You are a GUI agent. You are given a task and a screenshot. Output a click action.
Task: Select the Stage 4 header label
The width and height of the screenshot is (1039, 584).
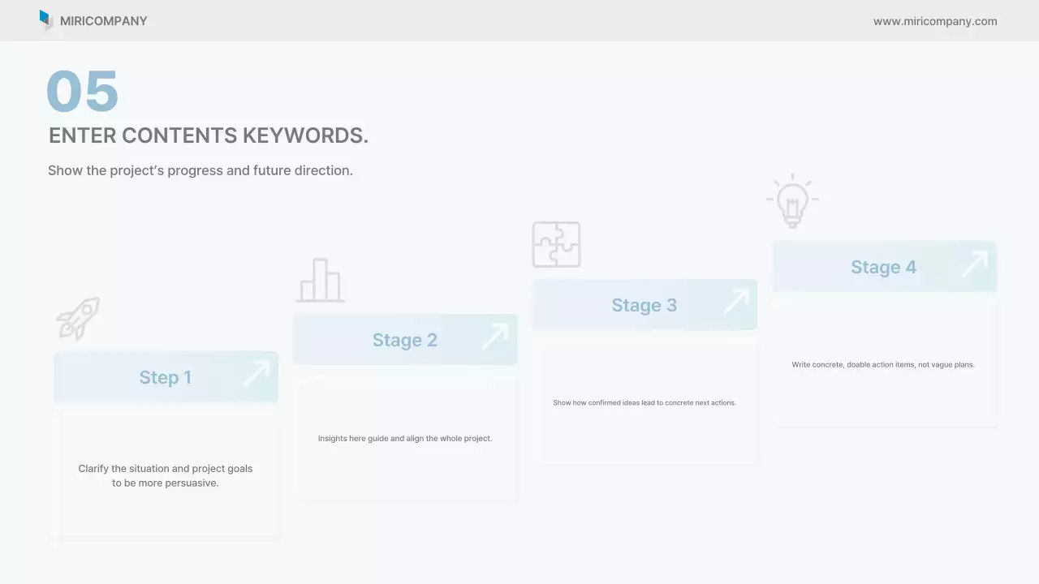pyautogui.click(x=883, y=267)
